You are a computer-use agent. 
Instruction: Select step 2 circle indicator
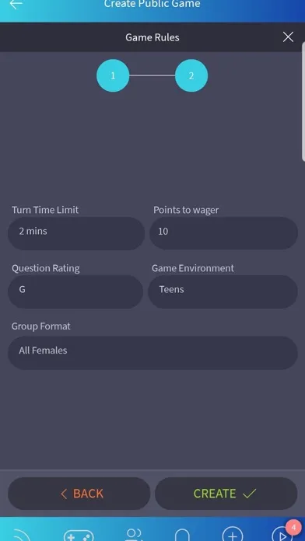point(191,75)
